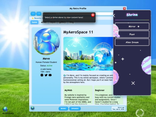Close the My Retro Profile window
The width and height of the screenshot is (156, 117).
pyautogui.click(x=124, y=9)
